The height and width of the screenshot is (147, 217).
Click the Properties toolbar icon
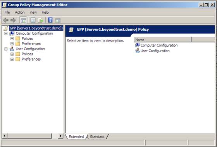[x=33, y=20]
